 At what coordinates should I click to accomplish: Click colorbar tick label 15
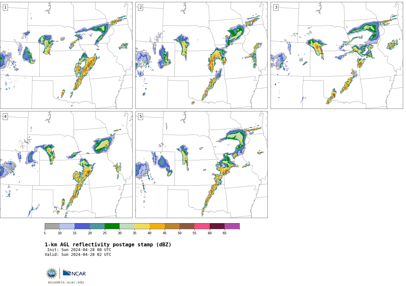tap(75, 233)
